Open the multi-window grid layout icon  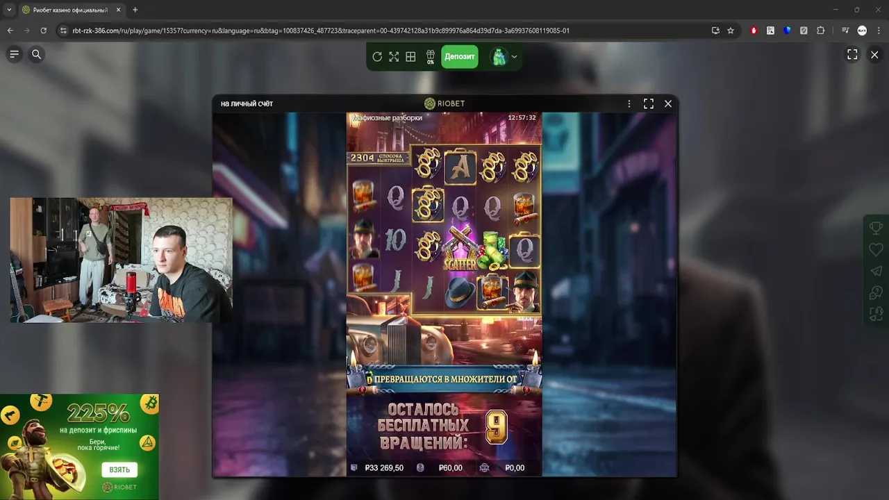point(410,57)
